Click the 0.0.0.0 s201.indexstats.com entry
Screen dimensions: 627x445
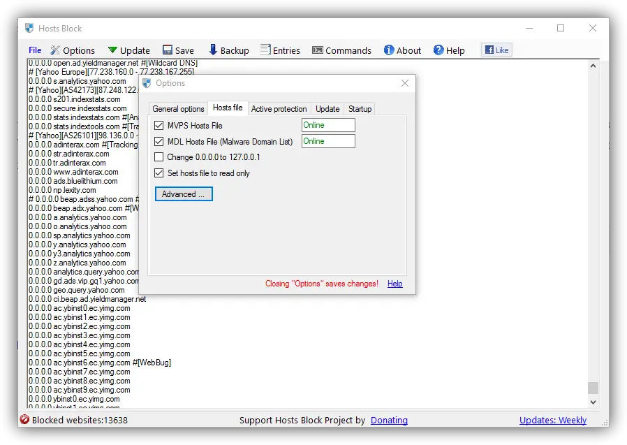point(75,99)
